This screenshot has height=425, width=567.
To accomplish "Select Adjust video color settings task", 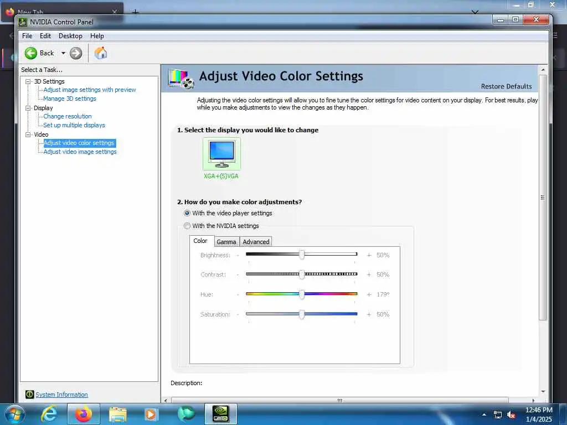I will click(79, 143).
